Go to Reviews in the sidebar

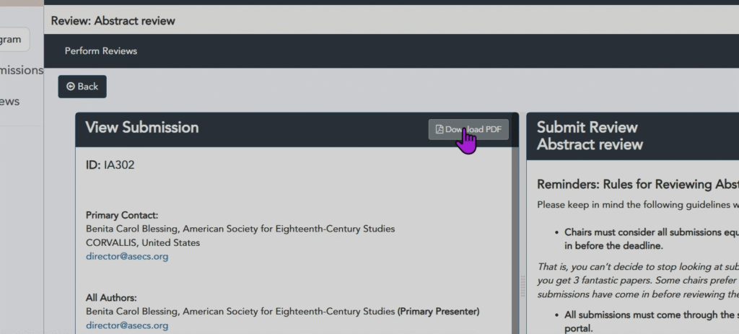click(10, 101)
